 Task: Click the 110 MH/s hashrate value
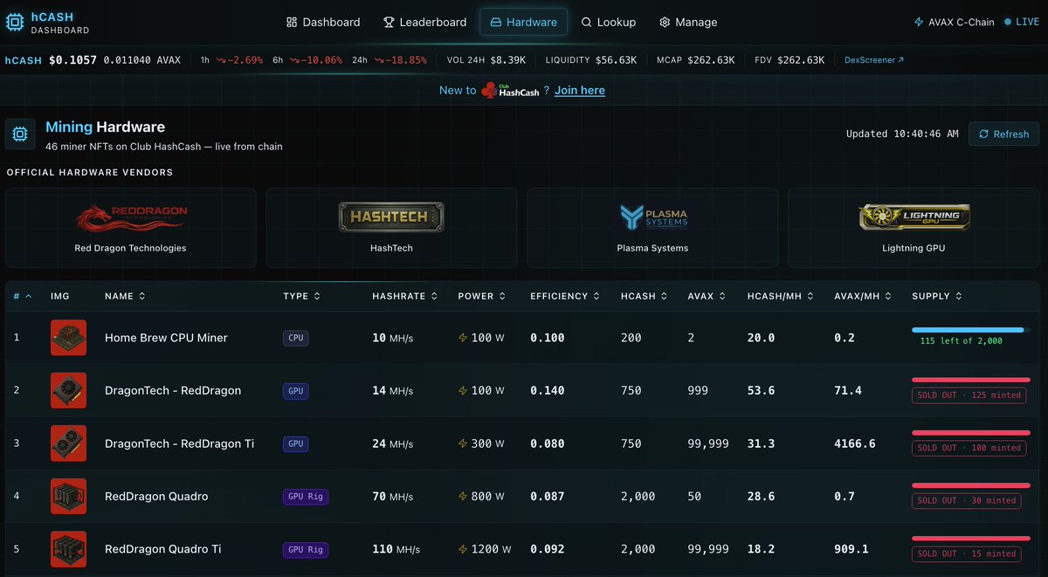[396, 549]
